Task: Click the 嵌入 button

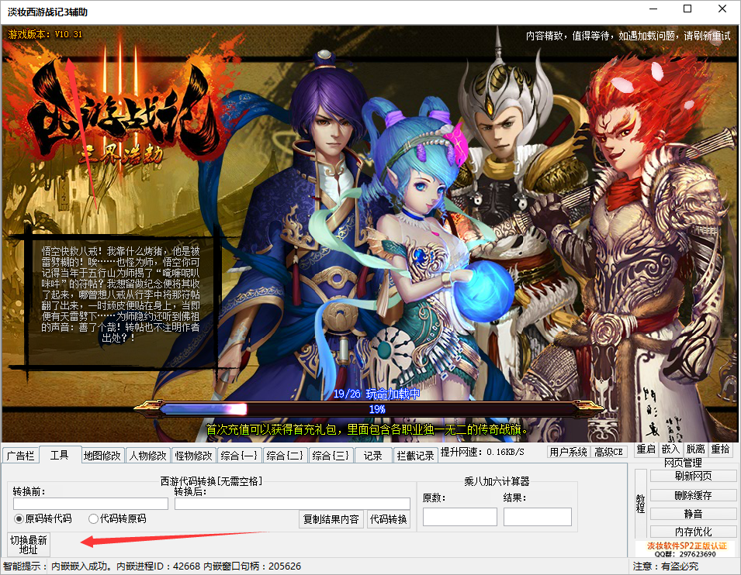Action: [670, 449]
